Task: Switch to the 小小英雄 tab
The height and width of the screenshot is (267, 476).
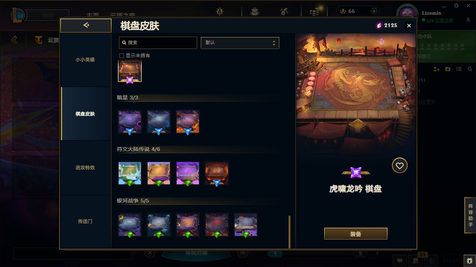Action: (85, 60)
